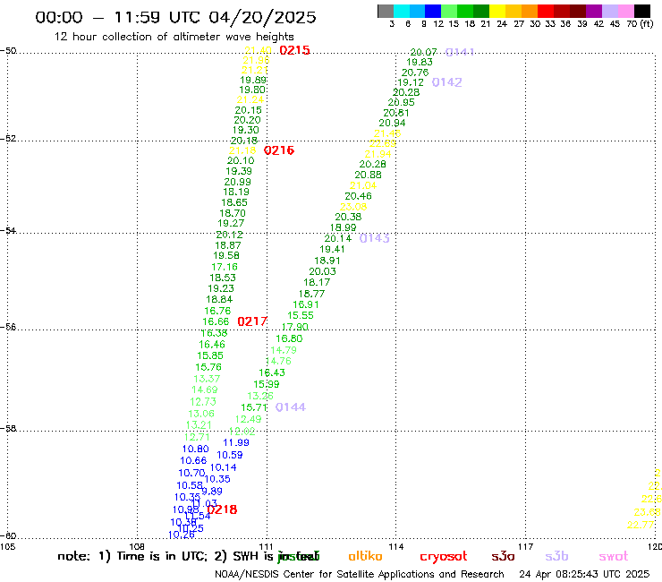Click the pink swatch in the color scale

tap(626, 11)
